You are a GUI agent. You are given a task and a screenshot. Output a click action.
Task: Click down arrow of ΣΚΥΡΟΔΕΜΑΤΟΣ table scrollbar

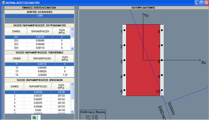click(x=72, y=48)
